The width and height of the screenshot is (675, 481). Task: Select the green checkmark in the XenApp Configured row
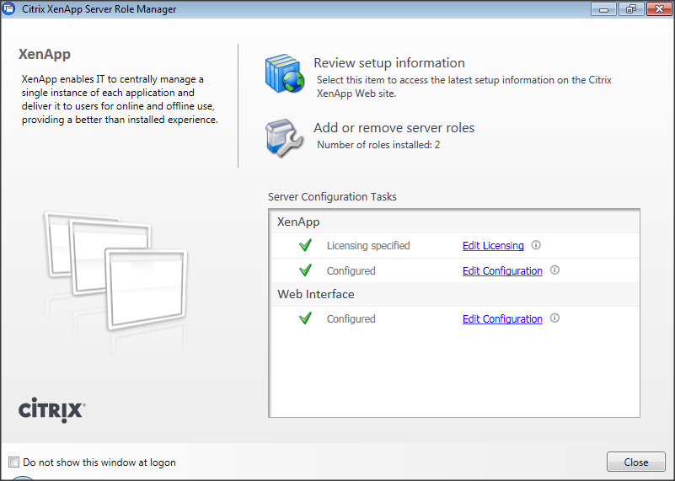tap(305, 270)
